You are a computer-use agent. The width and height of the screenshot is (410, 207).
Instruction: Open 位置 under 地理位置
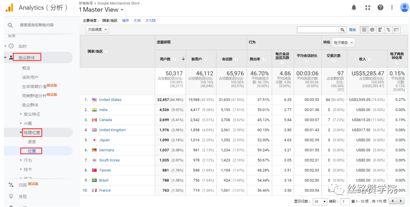point(32,151)
